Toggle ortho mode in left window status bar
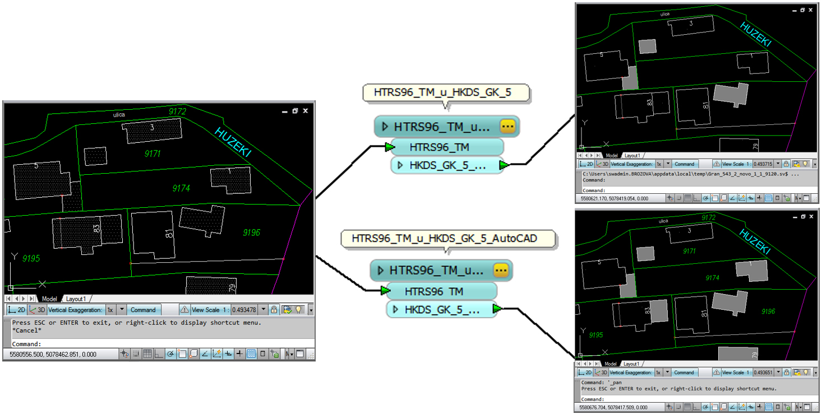The width and height of the screenshot is (822, 414). (x=159, y=354)
